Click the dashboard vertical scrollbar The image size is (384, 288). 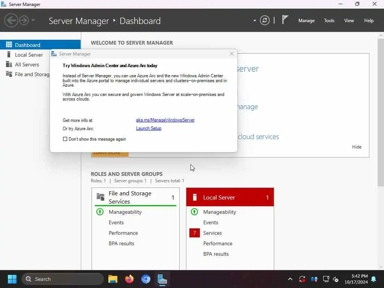pos(381,112)
